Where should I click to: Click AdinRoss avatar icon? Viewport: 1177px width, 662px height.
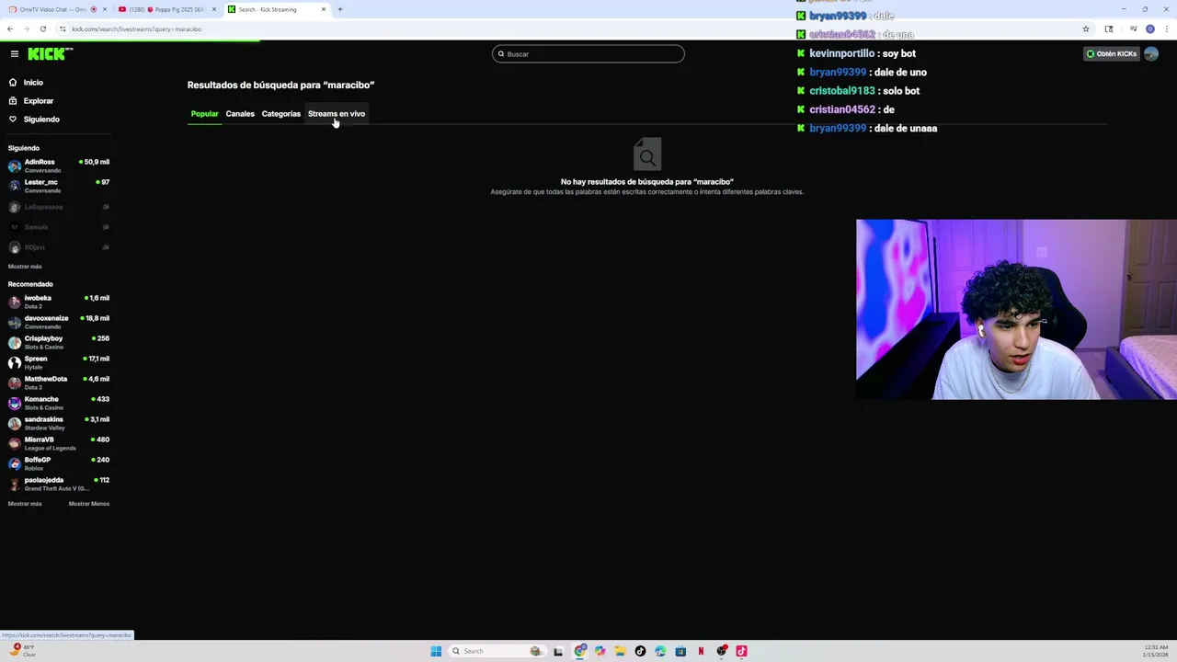(x=14, y=165)
